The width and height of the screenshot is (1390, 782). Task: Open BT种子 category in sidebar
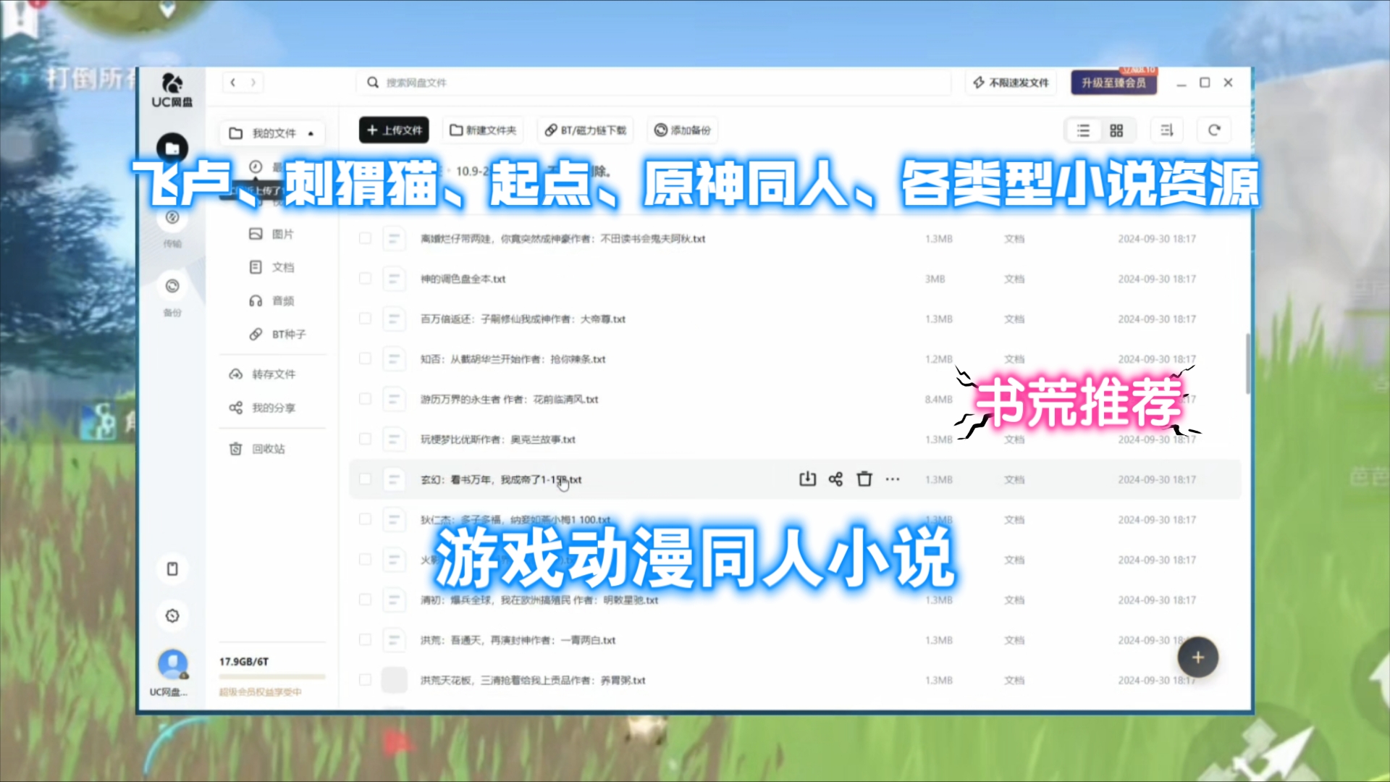pos(277,334)
